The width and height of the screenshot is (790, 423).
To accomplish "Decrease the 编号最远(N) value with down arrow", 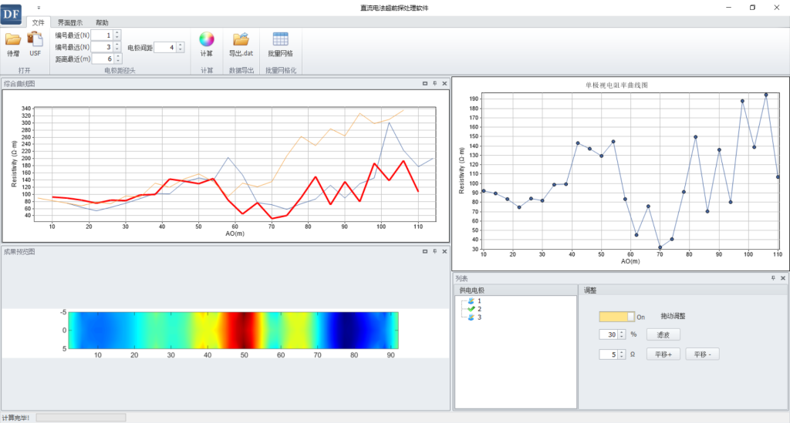I will [117, 49].
